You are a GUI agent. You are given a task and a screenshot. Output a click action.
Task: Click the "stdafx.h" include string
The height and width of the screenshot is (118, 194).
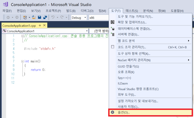[x=47, y=49]
